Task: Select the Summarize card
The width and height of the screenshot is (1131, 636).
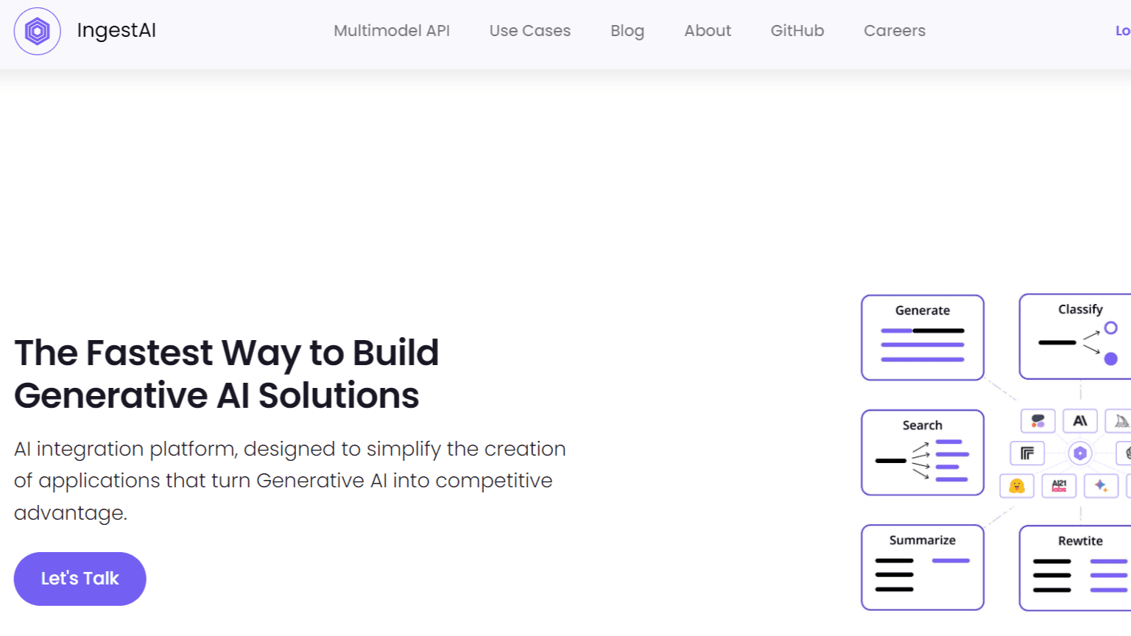Action: click(x=922, y=568)
